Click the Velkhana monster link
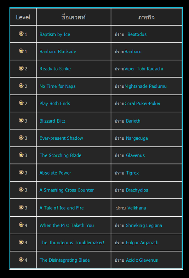The width and height of the screenshot is (189, 278). point(137,208)
